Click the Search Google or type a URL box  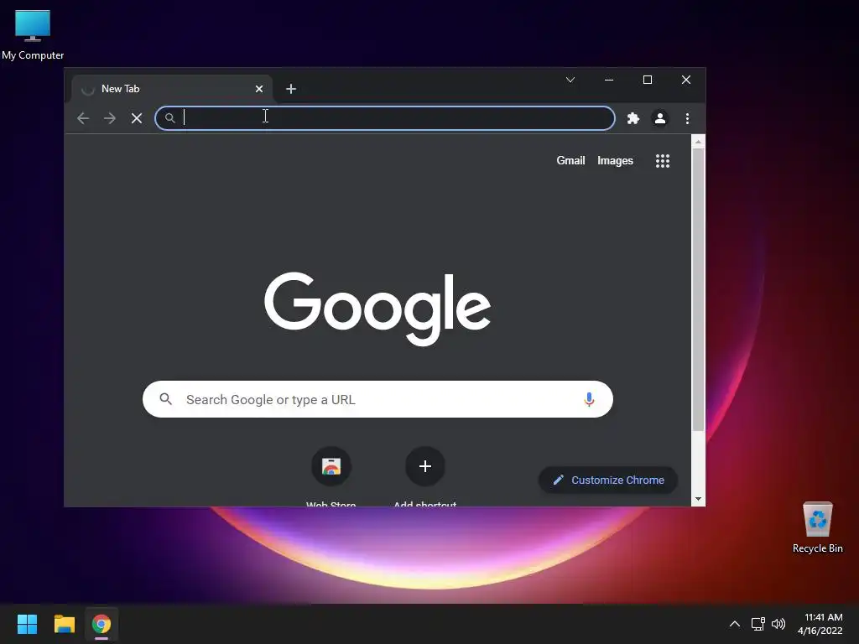click(x=377, y=399)
